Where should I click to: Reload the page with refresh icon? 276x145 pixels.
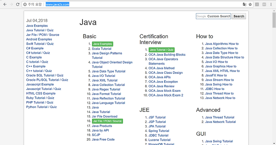click(18, 4)
